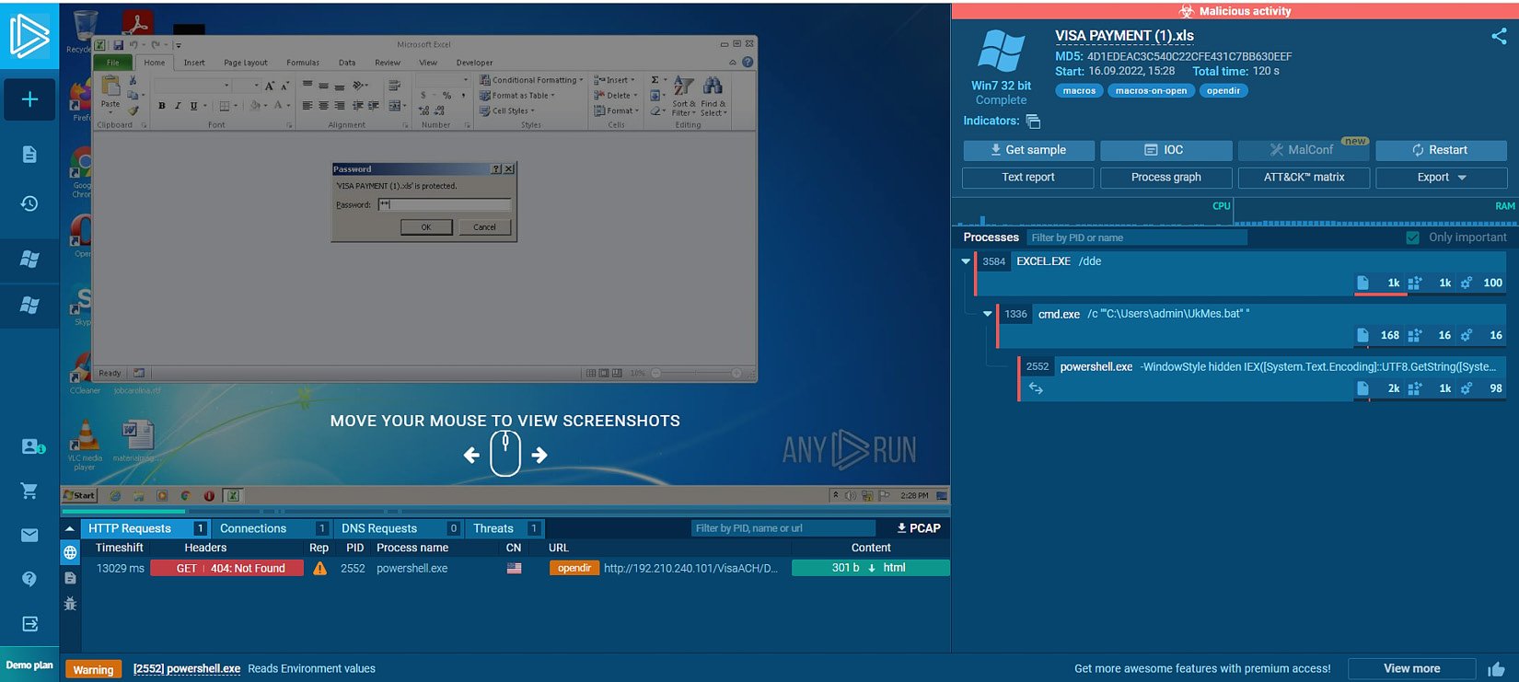1519x682 pixels.
Task: Switch to the HTTP Requests tab
Action: (145, 529)
